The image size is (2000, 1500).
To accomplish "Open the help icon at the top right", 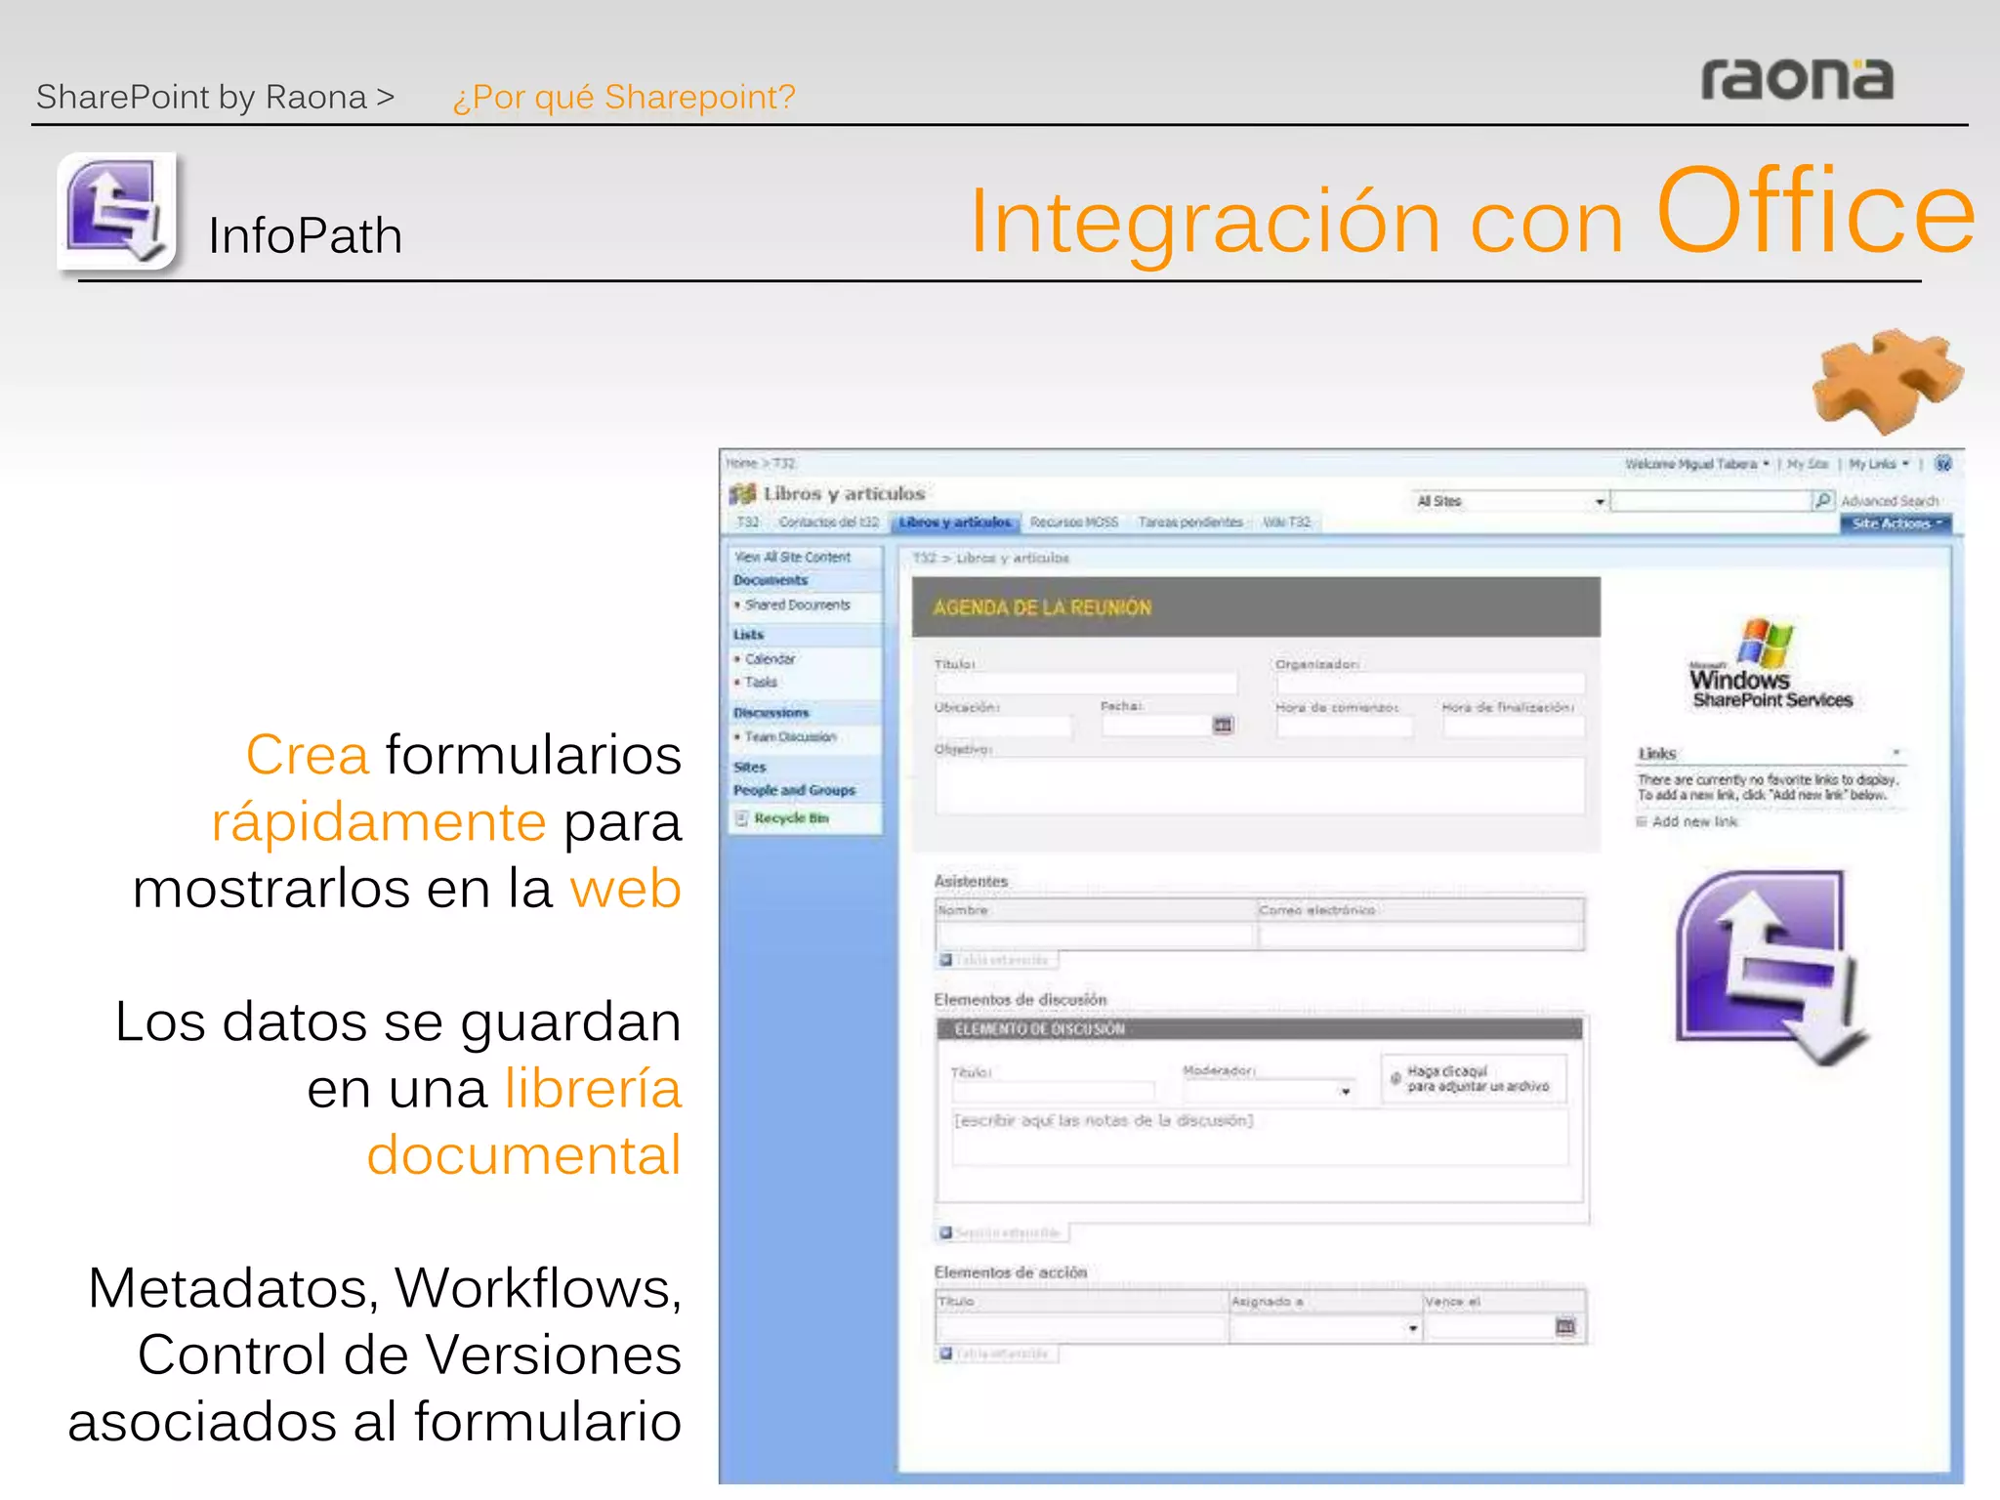I will pos(1942,464).
